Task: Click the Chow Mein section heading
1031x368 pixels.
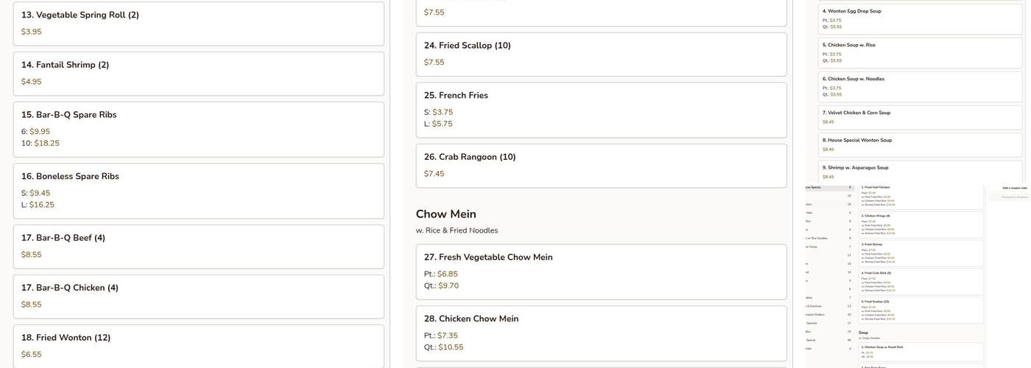Action: point(446,214)
